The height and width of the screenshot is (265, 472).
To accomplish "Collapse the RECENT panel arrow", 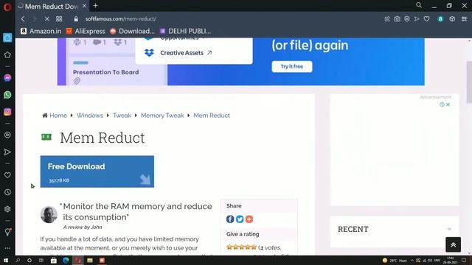I will [449, 229].
